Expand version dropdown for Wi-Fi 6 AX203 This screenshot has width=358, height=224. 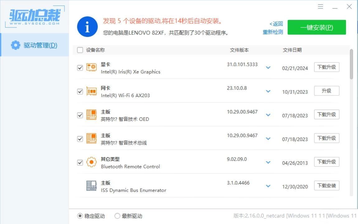click(268, 91)
